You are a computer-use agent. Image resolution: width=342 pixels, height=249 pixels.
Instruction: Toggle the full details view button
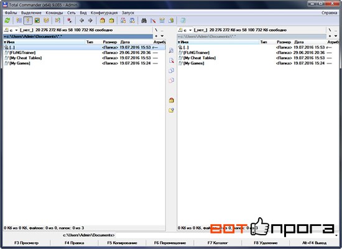(x=28, y=21)
